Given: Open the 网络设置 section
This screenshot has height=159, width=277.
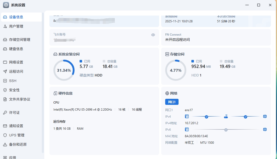Looking at the screenshot, I should tap(17, 62).
